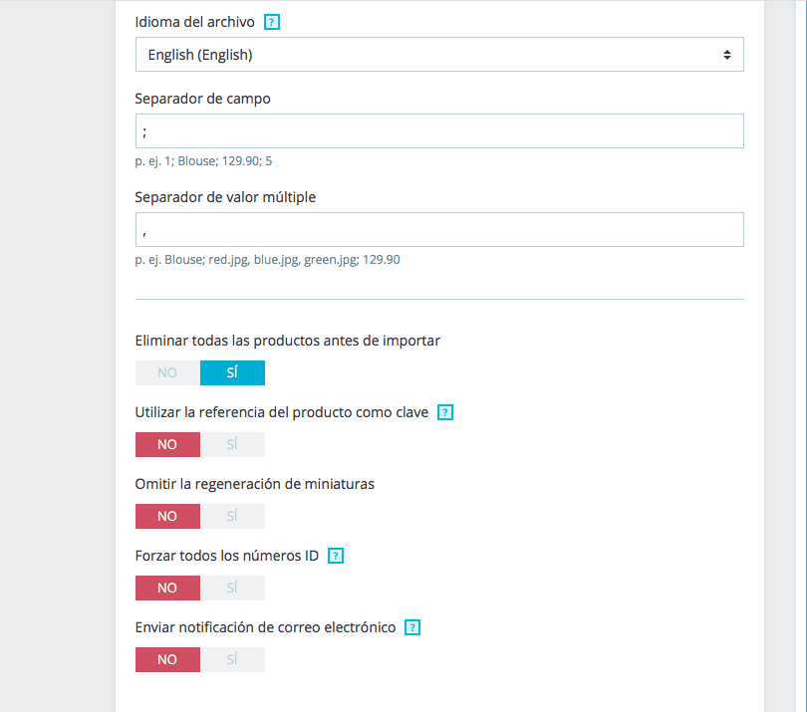
Task: Click into Separador de valor múltiple field
Action: 438,229
